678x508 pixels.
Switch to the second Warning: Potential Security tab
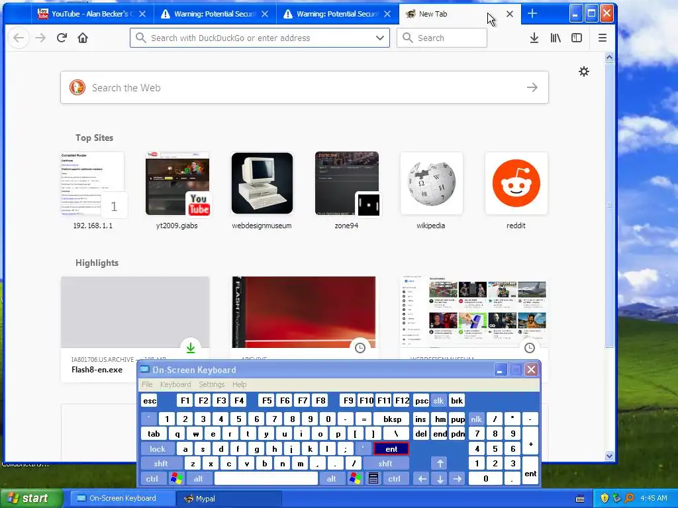(337, 14)
